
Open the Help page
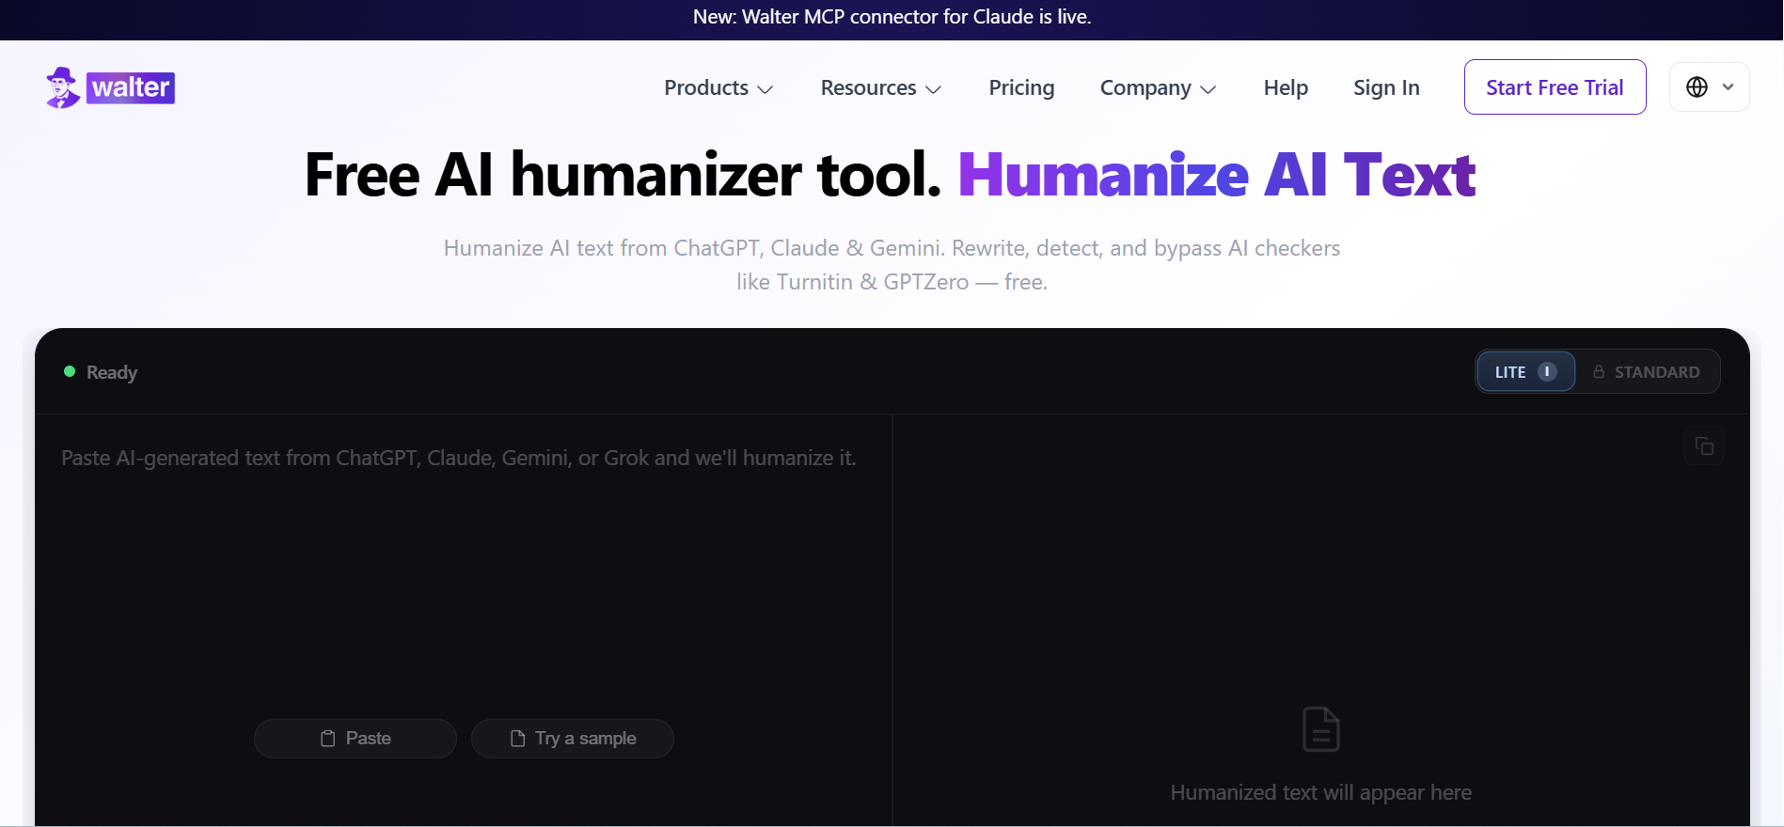pos(1286,87)
